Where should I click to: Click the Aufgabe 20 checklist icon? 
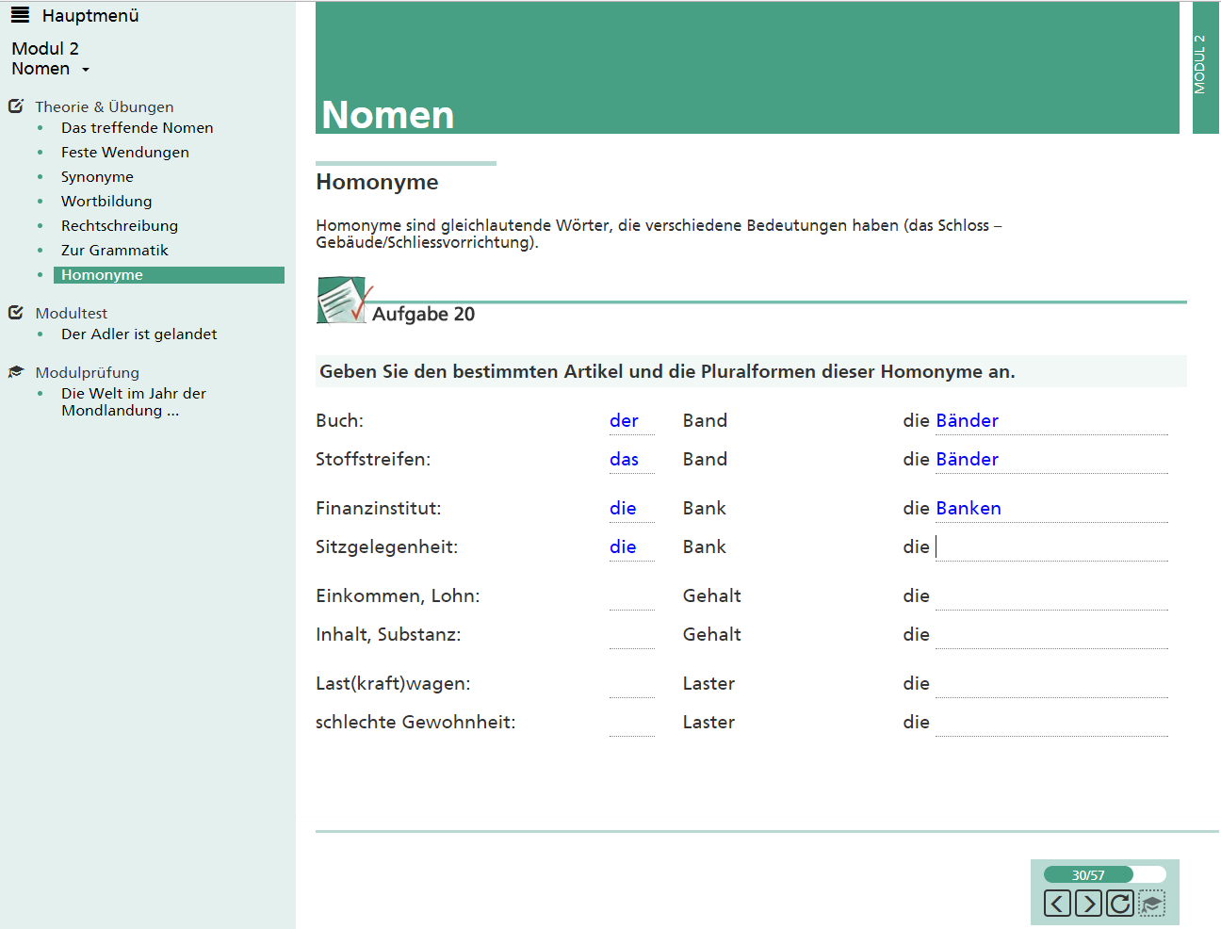point(343,301)
